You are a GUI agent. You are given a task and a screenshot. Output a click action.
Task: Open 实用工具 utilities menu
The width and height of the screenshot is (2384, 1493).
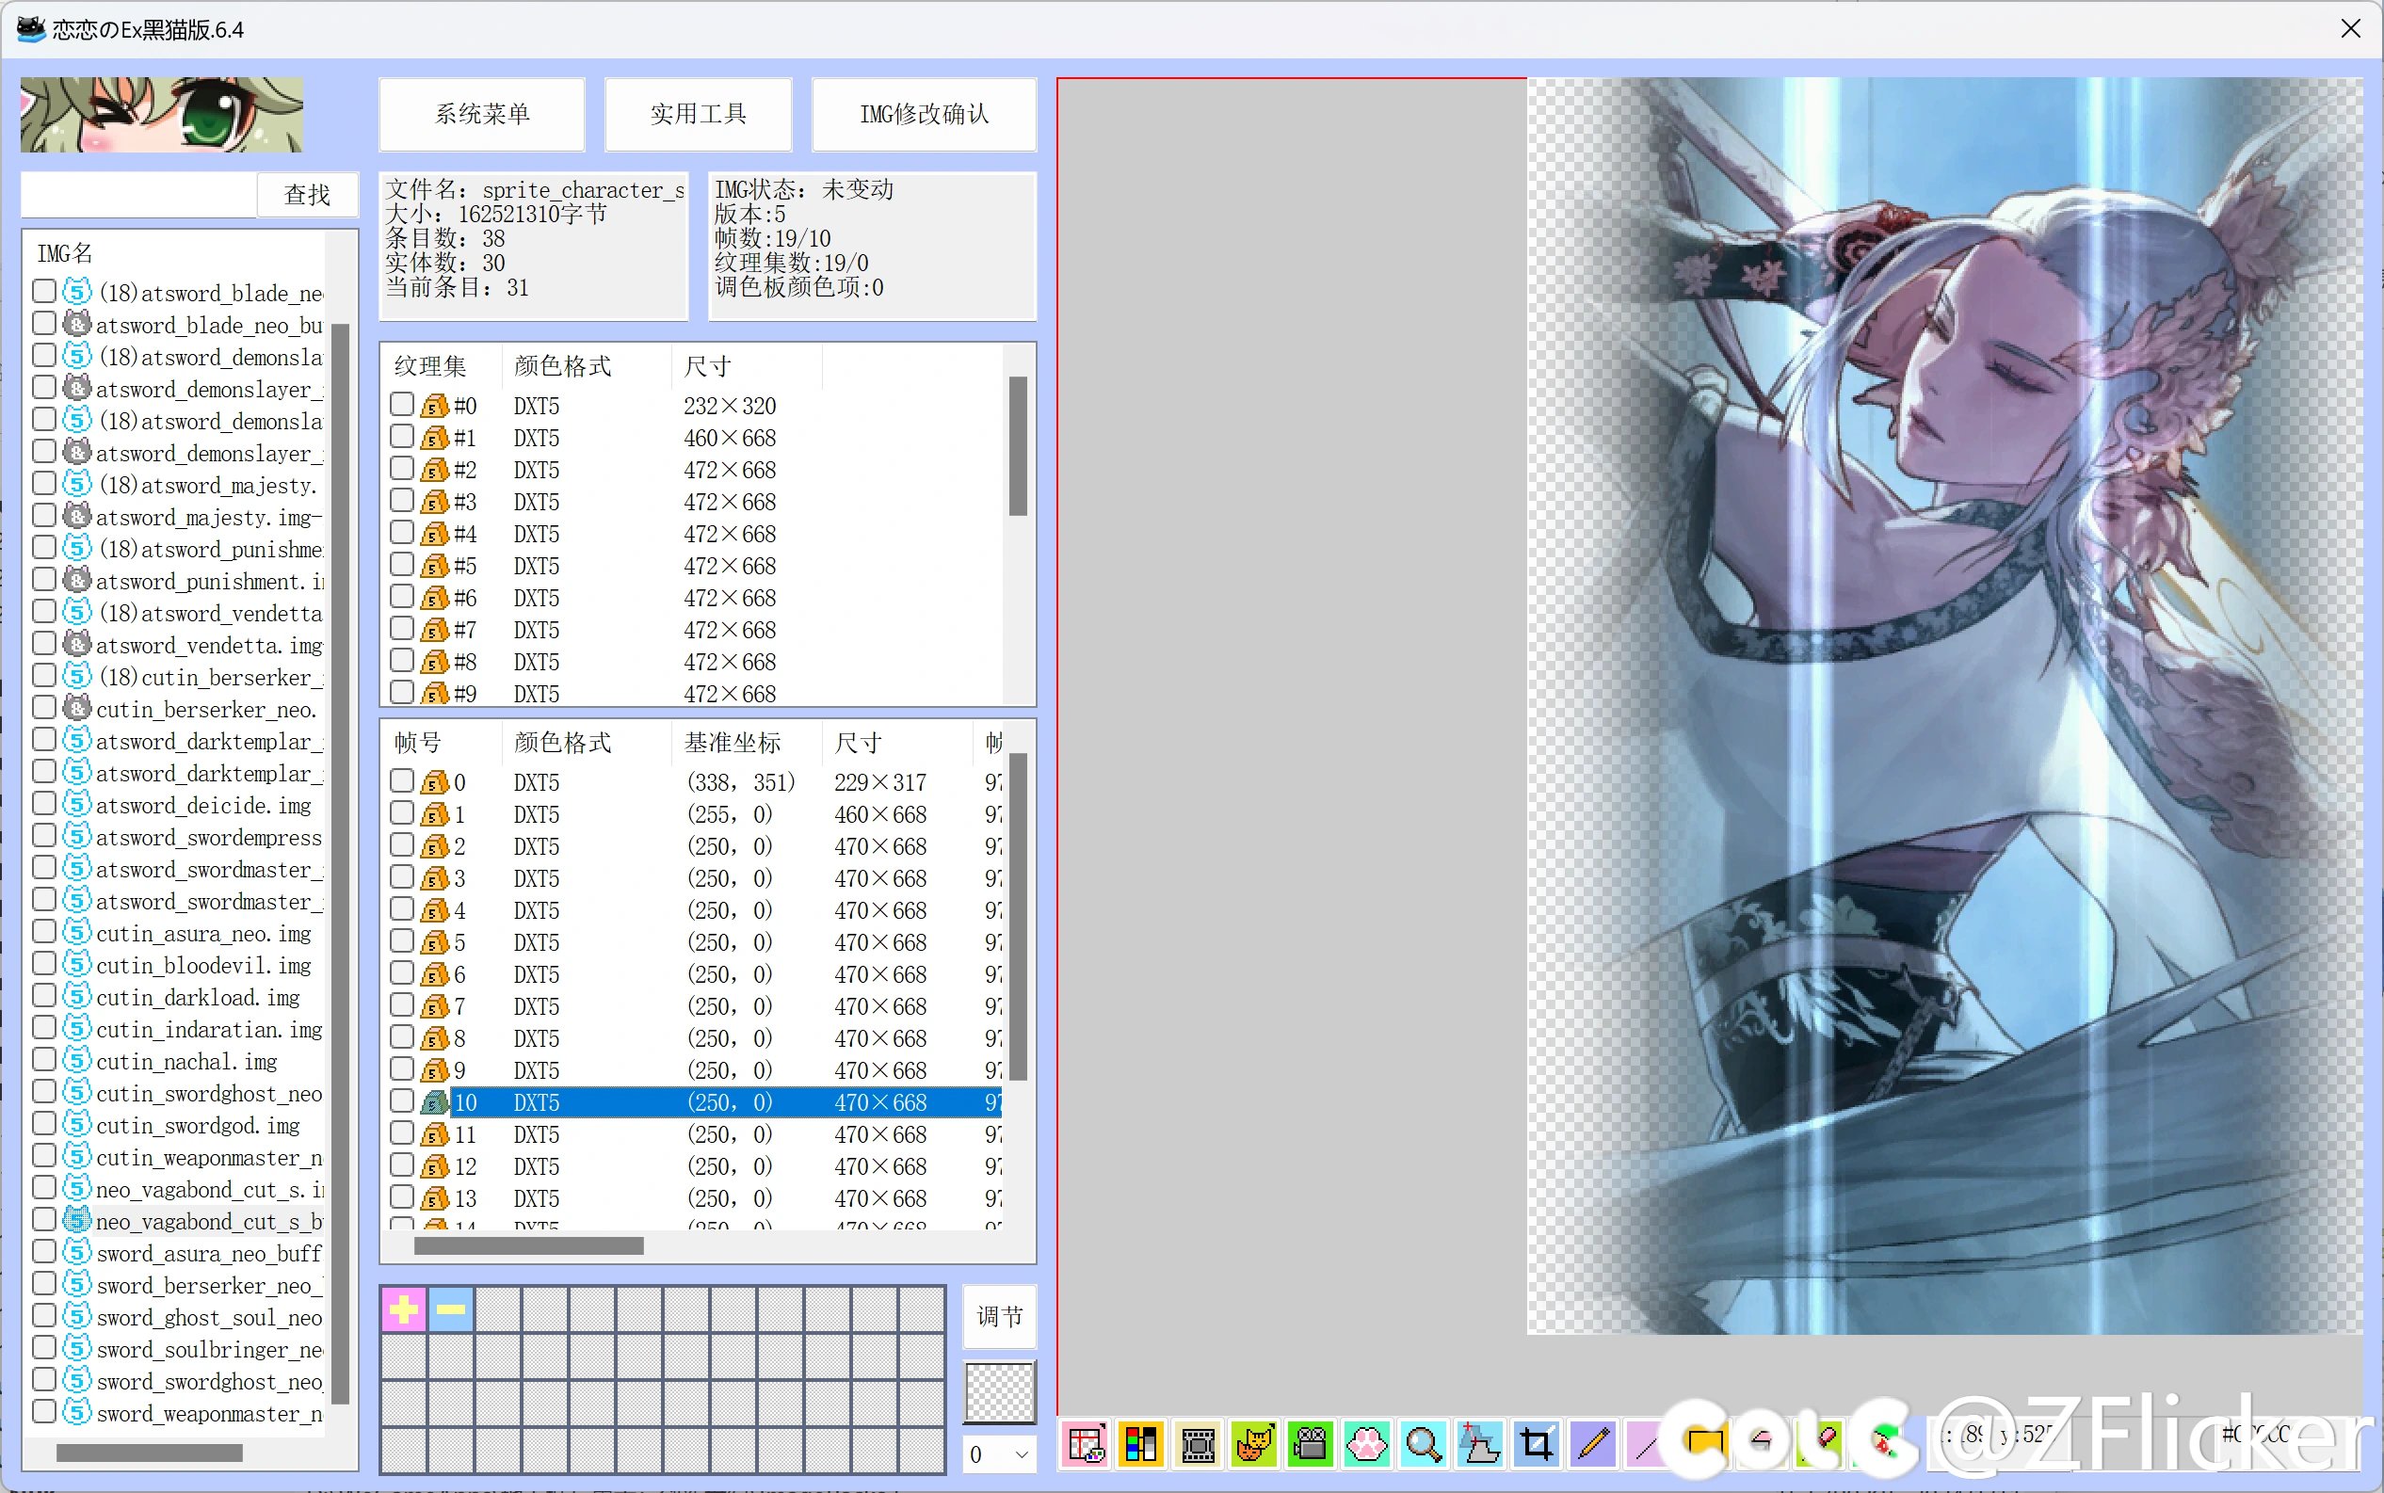point(699,114)
